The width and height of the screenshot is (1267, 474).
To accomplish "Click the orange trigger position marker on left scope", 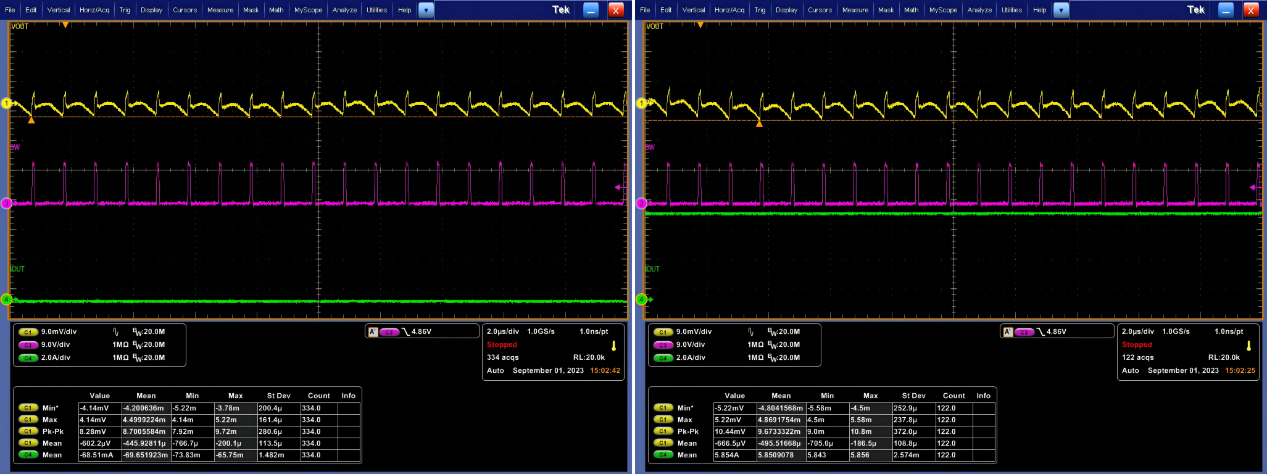I will (65, 25).
